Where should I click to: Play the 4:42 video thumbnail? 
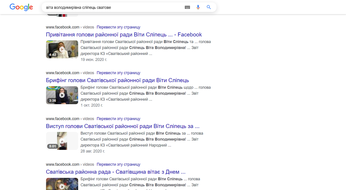62,49
